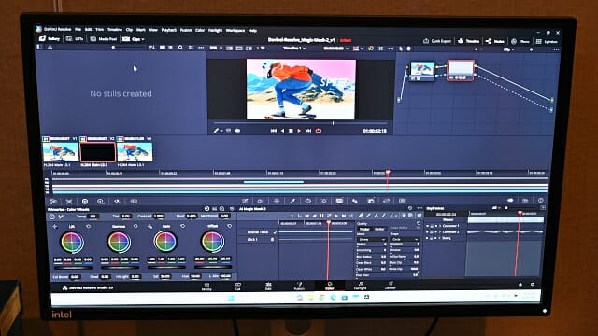Expand the Corrector 1 keyframe row
The image size is (598, 336).
(x=440, y=226)
